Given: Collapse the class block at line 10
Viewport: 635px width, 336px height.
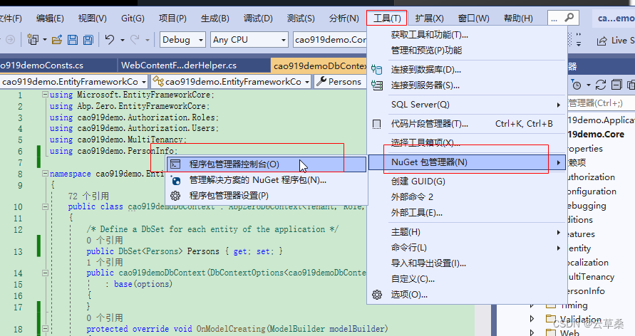Looking at the screenshot, I should point(45,206).
